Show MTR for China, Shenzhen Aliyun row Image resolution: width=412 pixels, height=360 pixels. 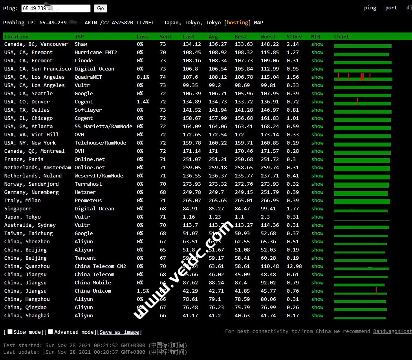(317, 242)
